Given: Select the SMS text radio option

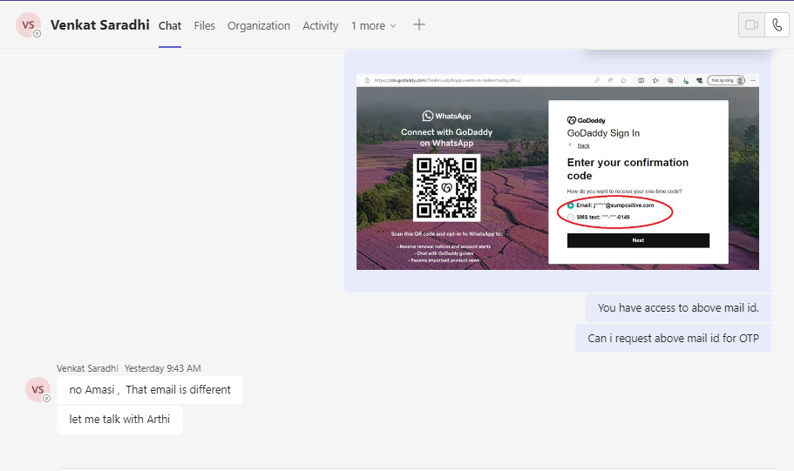Looking at the screenshot, I should [571, 217].
